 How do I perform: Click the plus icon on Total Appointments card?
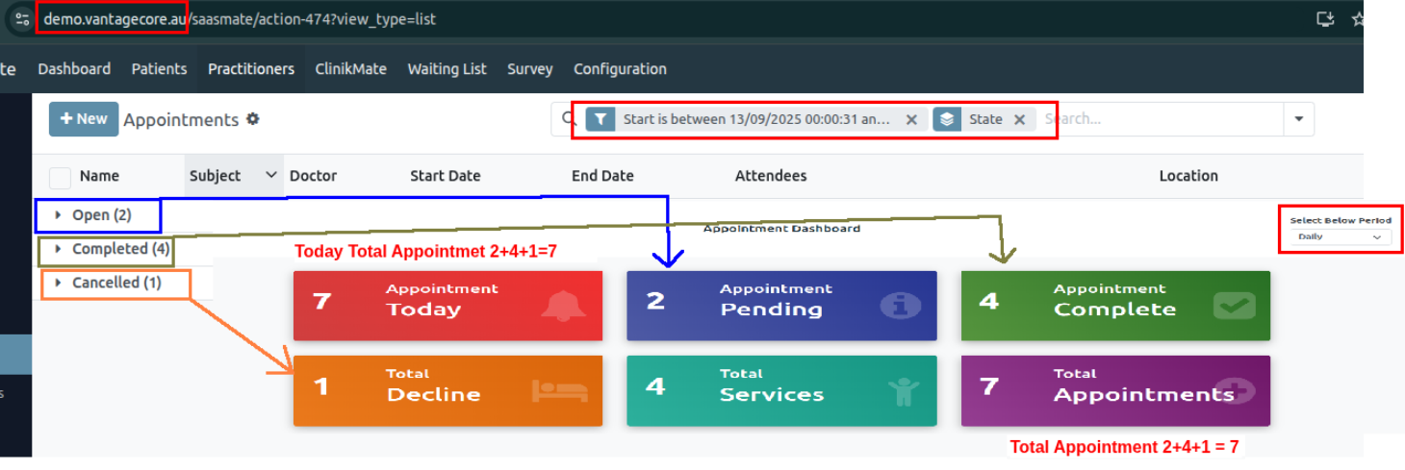[x=1239, y=390]
